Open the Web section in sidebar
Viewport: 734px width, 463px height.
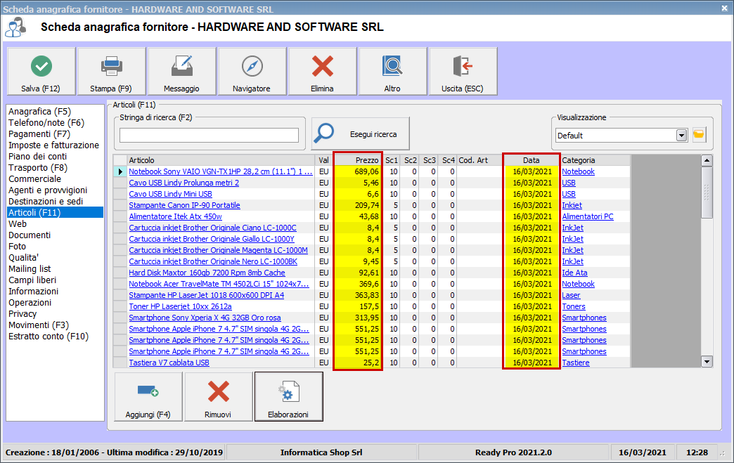click(18, 223)
